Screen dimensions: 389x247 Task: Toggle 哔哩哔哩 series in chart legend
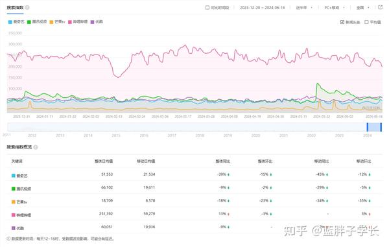tap(78, 22)
